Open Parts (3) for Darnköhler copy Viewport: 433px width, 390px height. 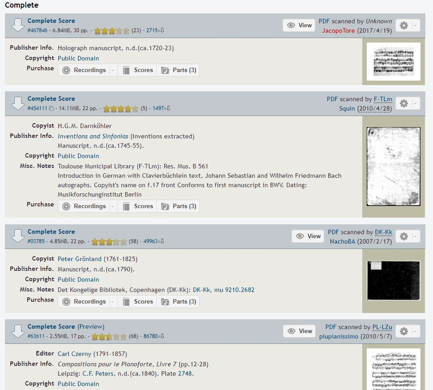(178, 206)
